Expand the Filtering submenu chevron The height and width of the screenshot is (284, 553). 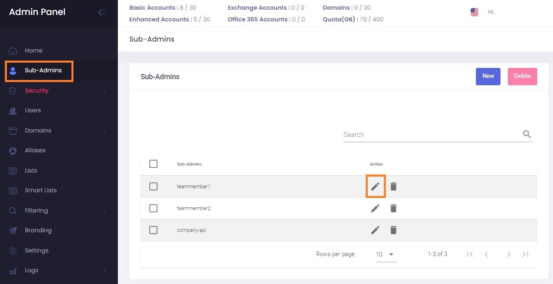pos(105,211)
